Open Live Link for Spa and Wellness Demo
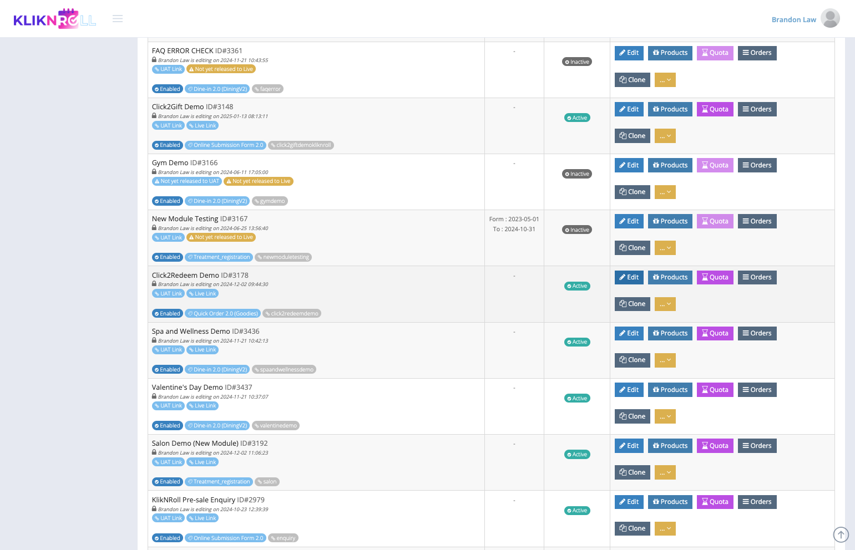 [x=203, y=350]
